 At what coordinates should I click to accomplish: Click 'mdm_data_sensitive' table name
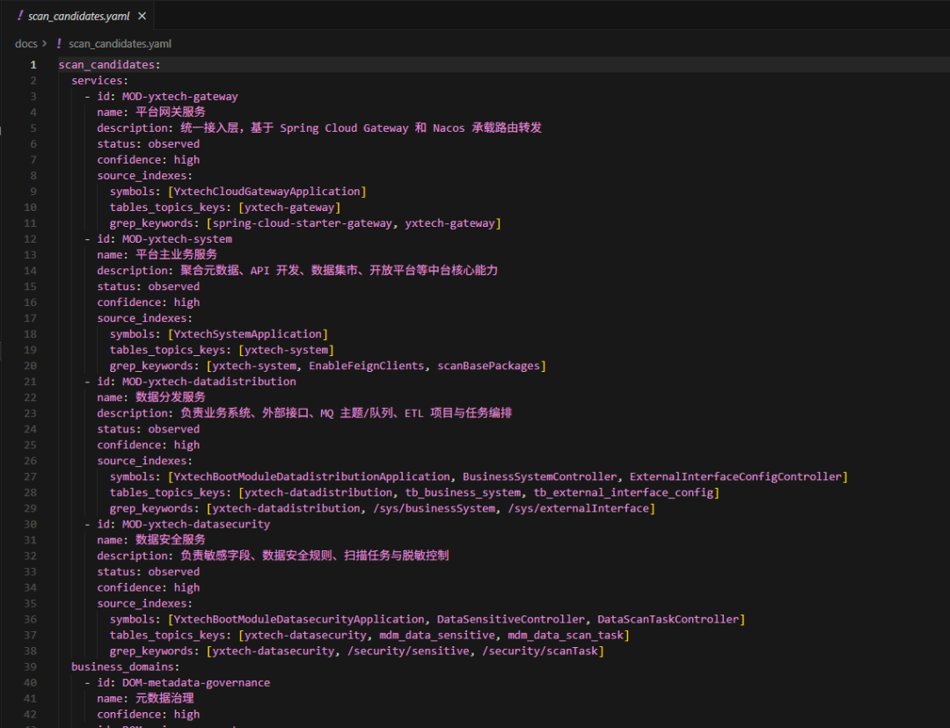click(437, 636)
